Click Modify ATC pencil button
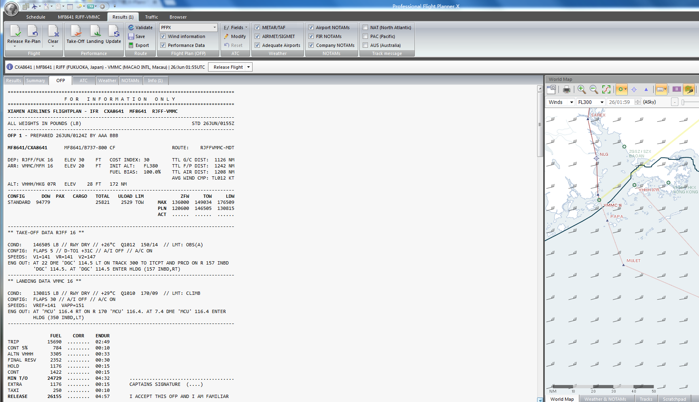This screenshot has width=699, height=402. (235, 36)
